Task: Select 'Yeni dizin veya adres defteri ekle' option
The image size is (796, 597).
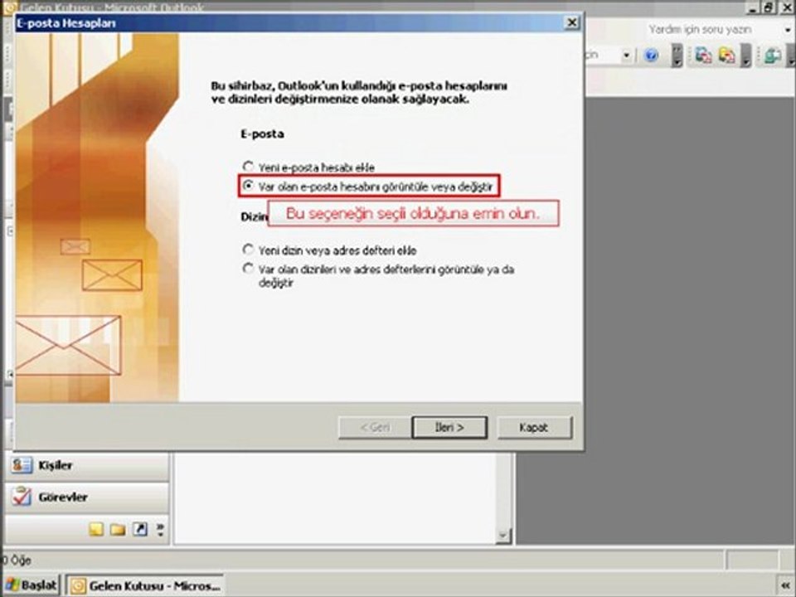Action: [248, 250]
